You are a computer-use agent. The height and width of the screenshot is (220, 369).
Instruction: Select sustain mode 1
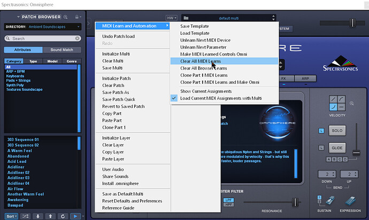(319, 198)
